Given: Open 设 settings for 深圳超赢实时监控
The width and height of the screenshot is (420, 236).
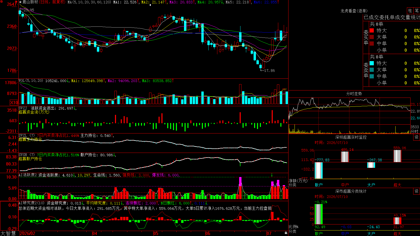Looking at the screenshot, I should 417,137.
